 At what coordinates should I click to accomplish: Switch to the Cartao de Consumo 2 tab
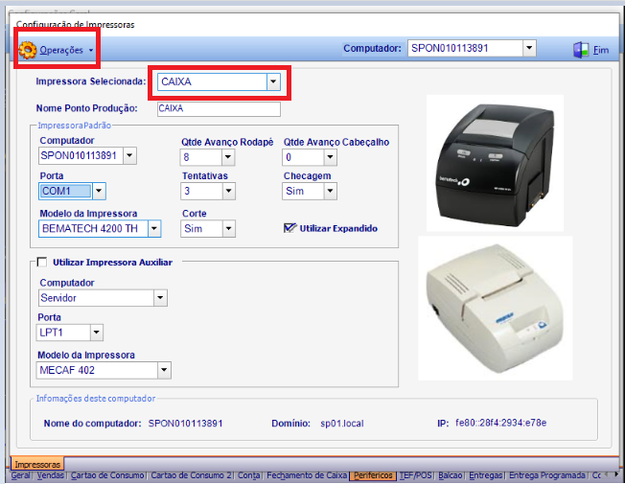click(192, 475)
